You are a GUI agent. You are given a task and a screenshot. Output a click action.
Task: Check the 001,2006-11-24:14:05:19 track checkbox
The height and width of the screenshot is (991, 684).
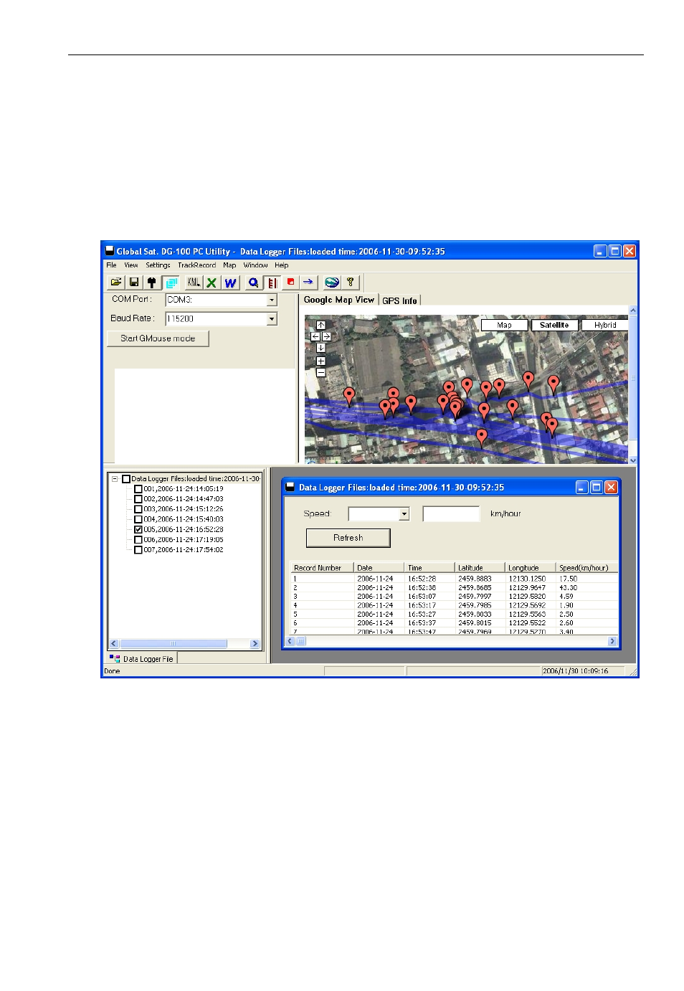point(138,489)
